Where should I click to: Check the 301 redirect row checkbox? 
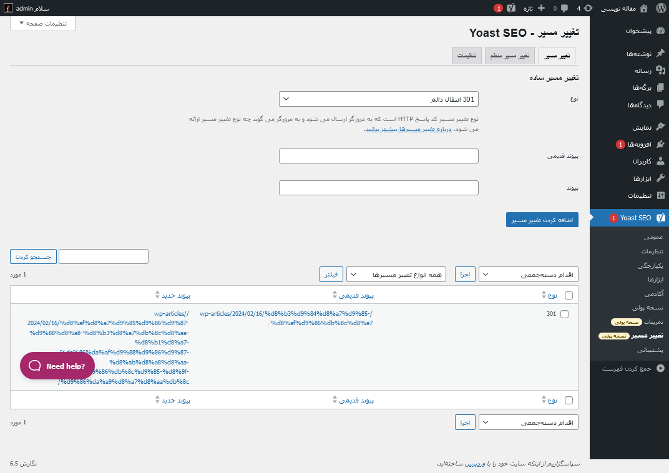coord(564,314)
